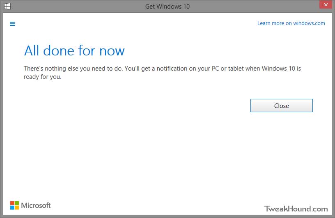
Task: Close the Get Windows 10 window
Action: (326, 5)
